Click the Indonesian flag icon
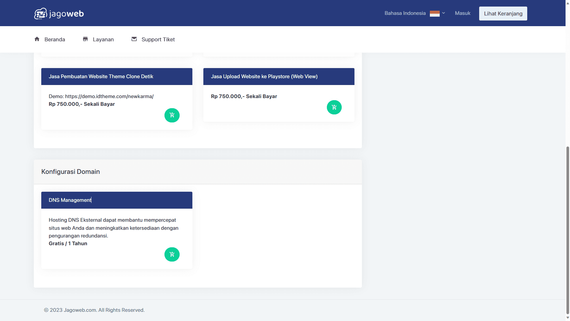570x321 pixels. pos(435,14)
